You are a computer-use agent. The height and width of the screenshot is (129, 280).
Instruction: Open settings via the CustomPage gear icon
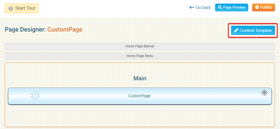pos(35,96)
